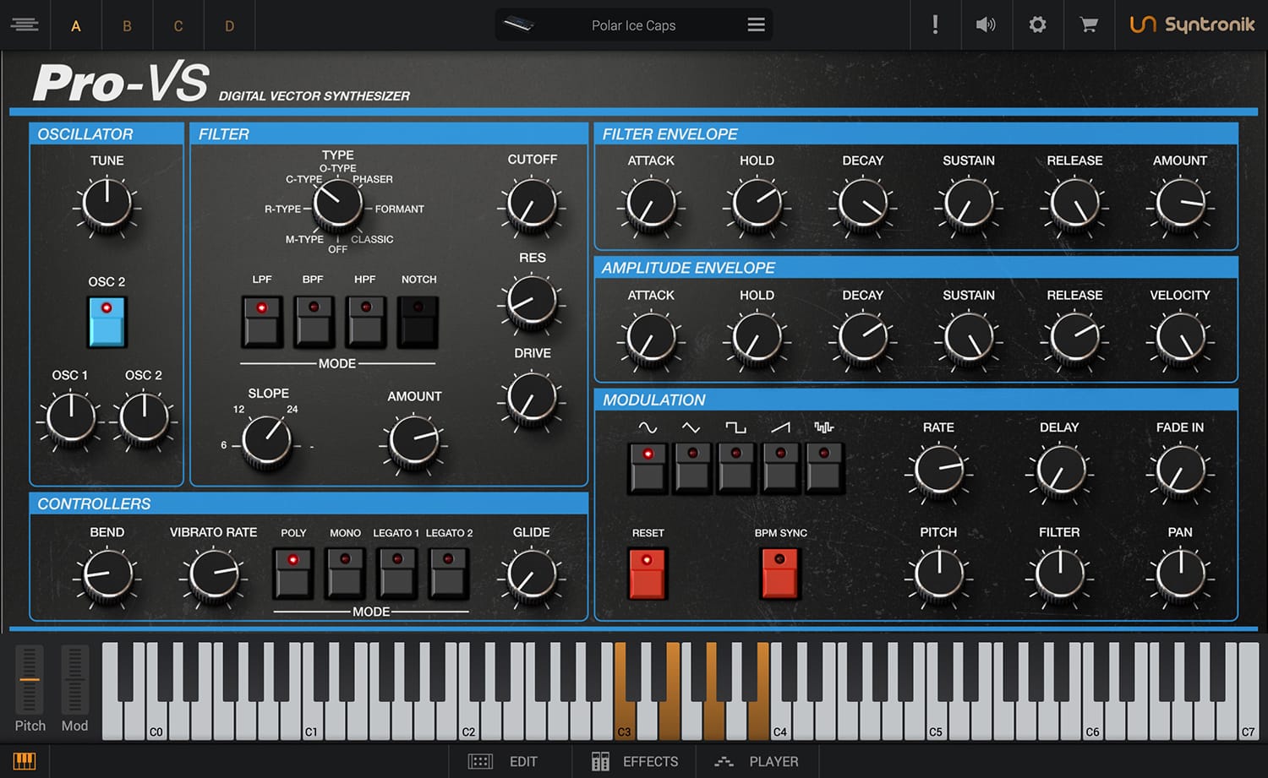1268x778 pixels.
Task: Select the HPF filter mode button
Action: pos(366,321)
